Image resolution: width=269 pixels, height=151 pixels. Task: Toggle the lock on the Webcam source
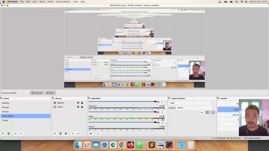click(x=82, y=103)
